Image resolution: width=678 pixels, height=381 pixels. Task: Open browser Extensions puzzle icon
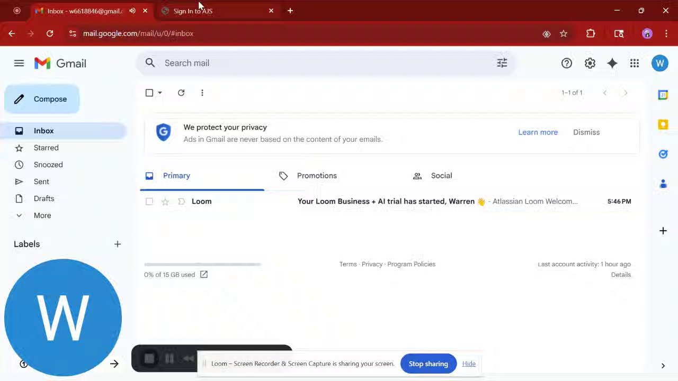pyautogui.click(x=591, y=33)
